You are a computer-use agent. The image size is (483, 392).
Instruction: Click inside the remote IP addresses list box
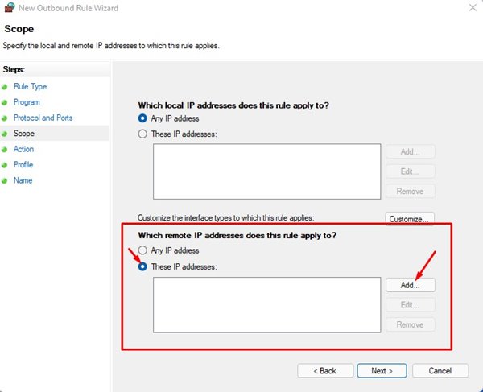pyautogui.click(x=266, y=304)
